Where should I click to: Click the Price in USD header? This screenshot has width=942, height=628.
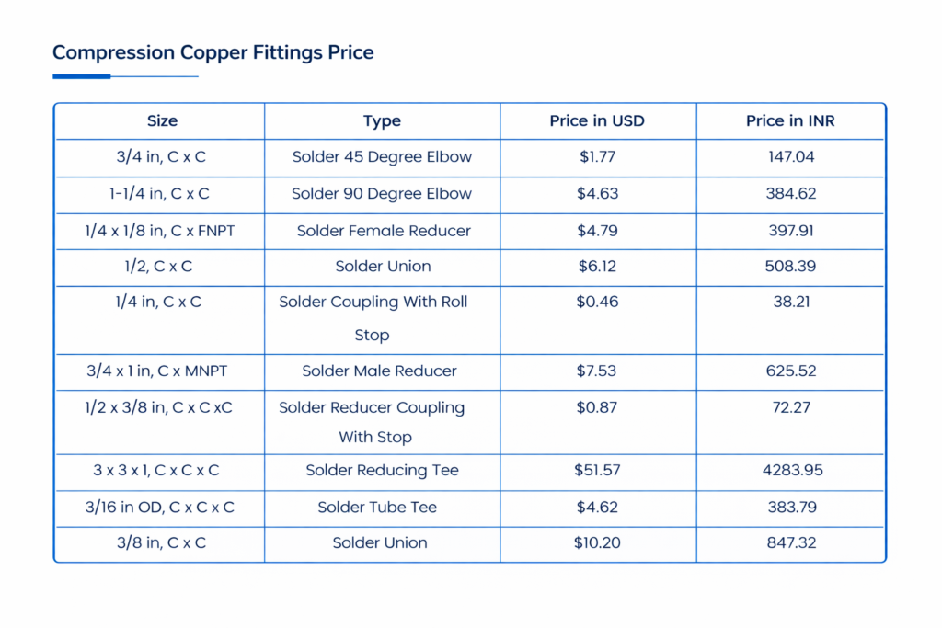[x=597, y=121]
